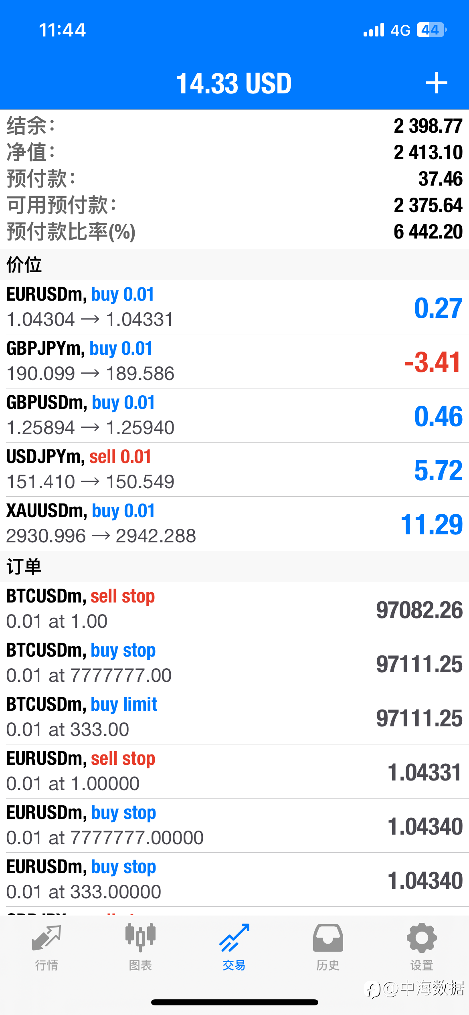
Task: Open the 设置 settings gear icon
Action: [422, 938]
